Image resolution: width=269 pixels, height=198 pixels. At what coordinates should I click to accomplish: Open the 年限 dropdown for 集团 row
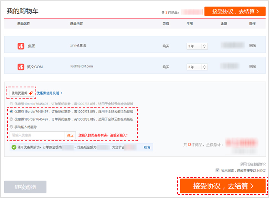click(x=197, y=46)
